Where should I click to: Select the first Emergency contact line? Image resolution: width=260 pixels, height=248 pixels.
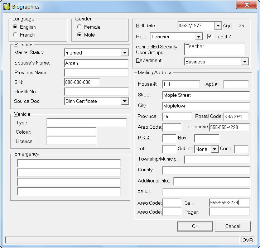click(69, 164)
